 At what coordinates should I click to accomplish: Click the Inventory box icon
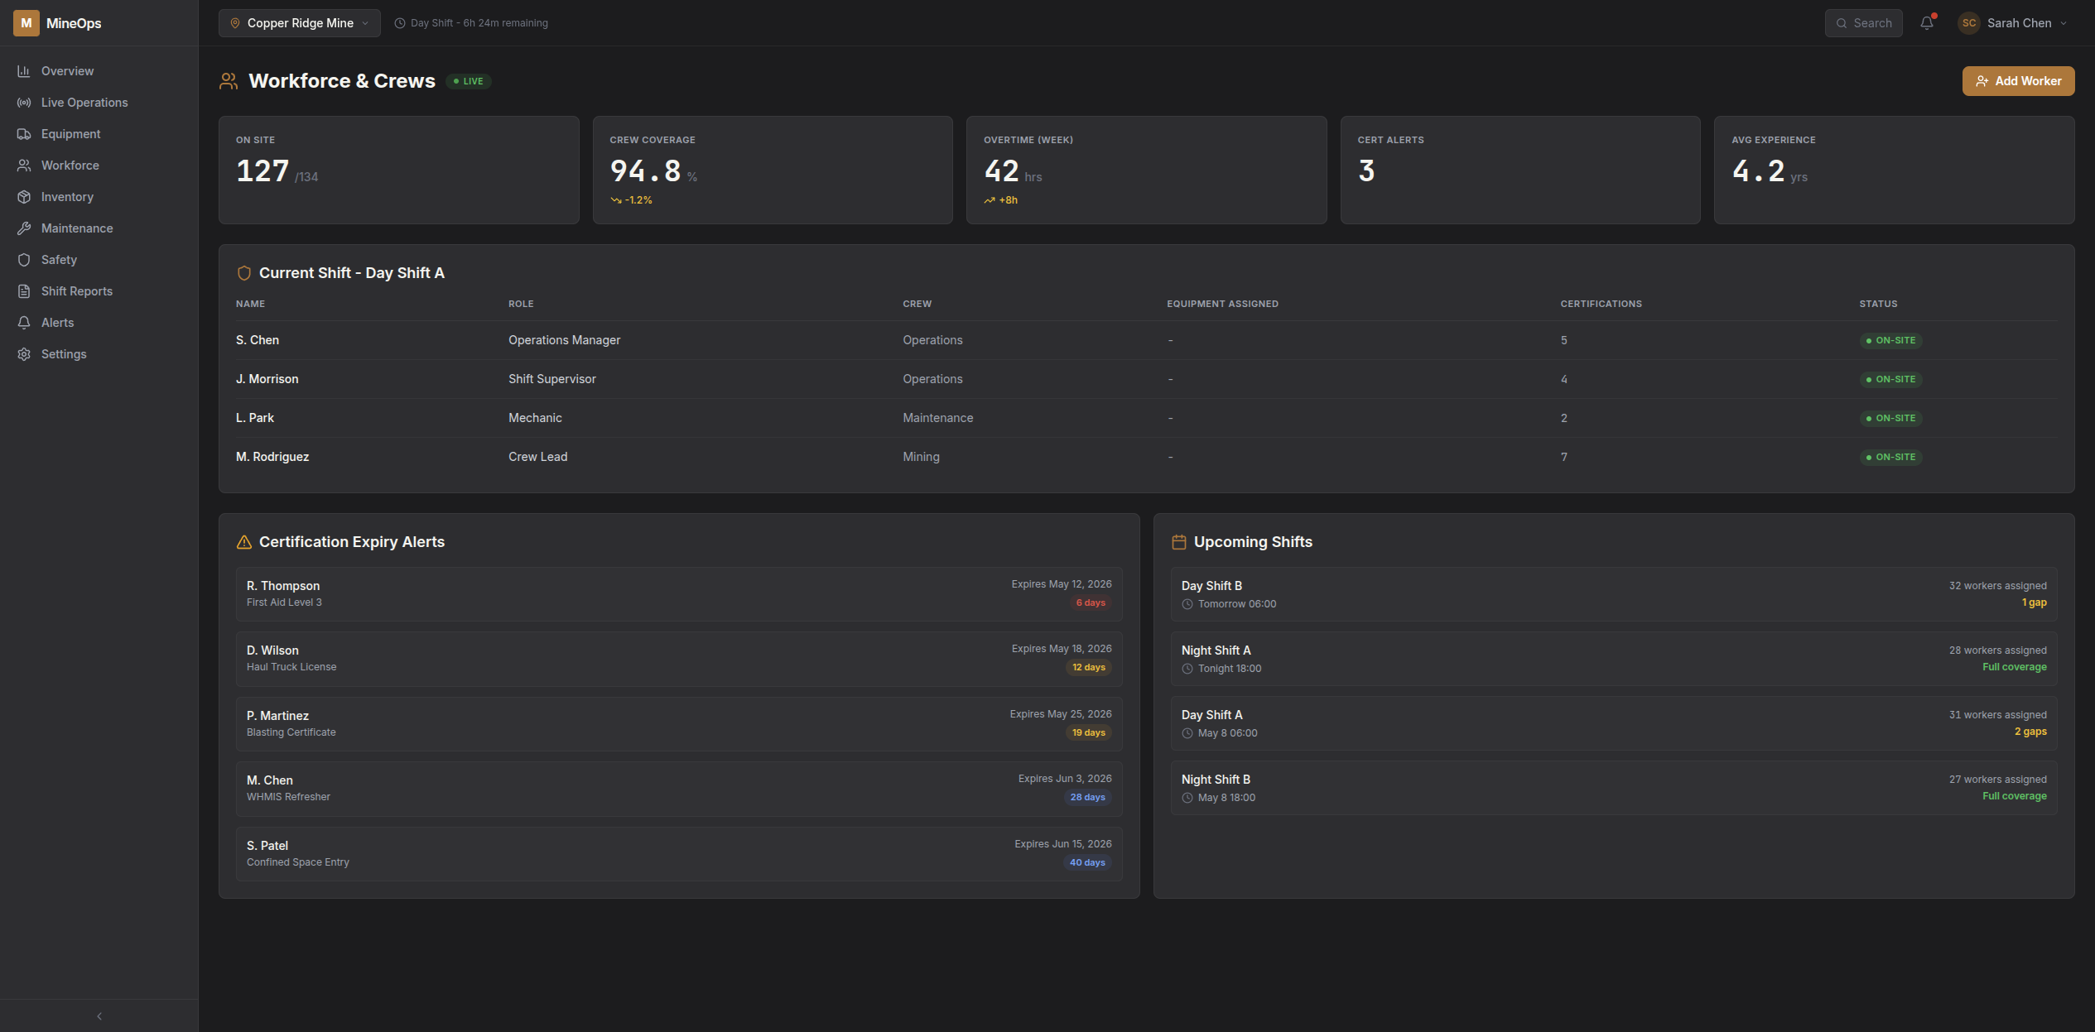pos(24,197)
